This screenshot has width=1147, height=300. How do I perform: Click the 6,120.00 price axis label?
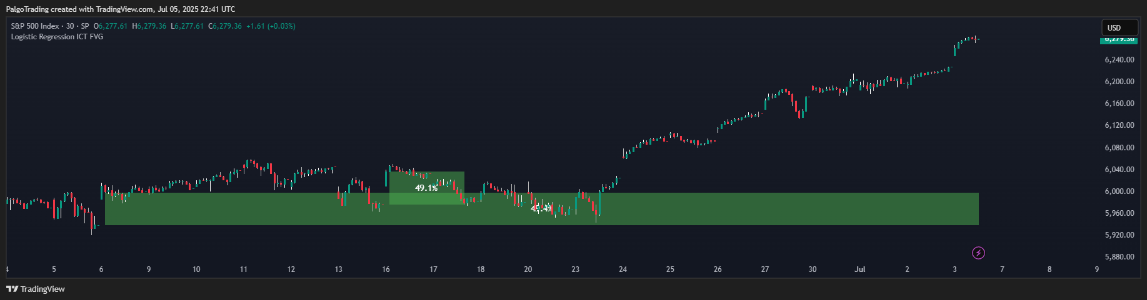click(x=1119, y=125)
